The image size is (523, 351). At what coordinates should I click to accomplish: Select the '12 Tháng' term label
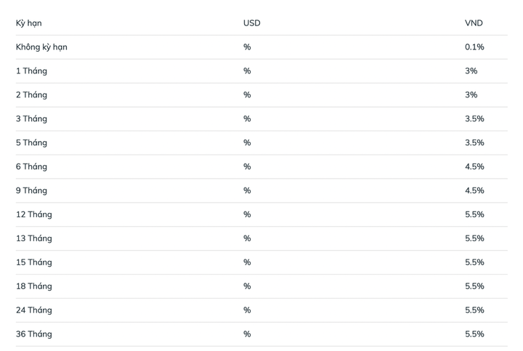point(34,214)
